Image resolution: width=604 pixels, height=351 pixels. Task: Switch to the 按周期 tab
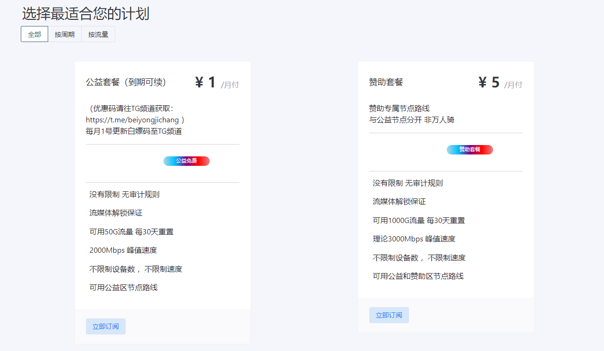point(65,34)
